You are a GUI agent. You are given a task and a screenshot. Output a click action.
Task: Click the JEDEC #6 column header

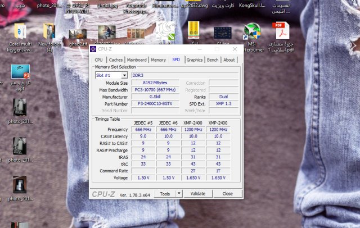(x=168, y=123)
